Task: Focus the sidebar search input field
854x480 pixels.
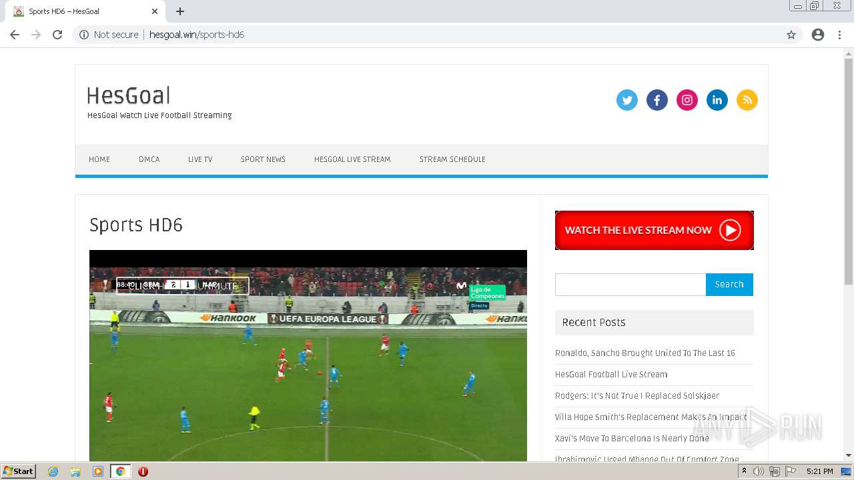Action: click(630, 285)
